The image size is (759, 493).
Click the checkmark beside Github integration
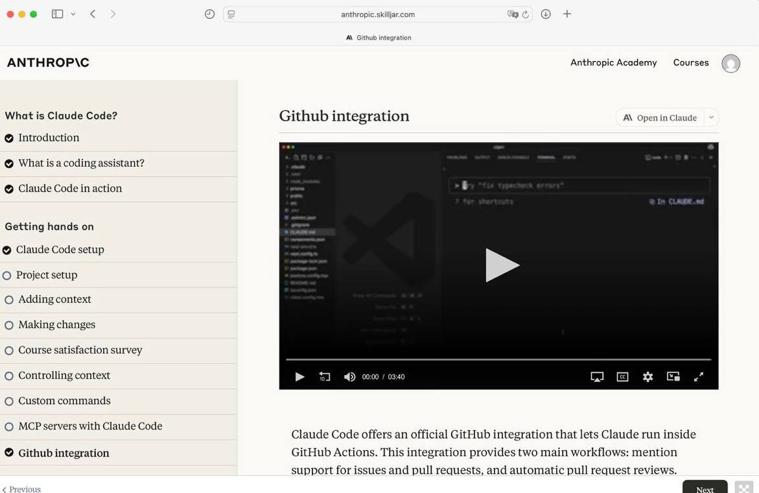pos(8,452)
